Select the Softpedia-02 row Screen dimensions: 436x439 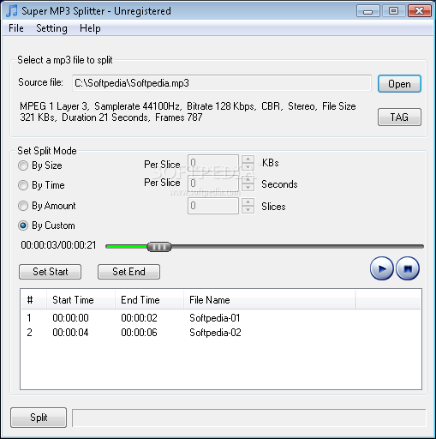point(221,333)
